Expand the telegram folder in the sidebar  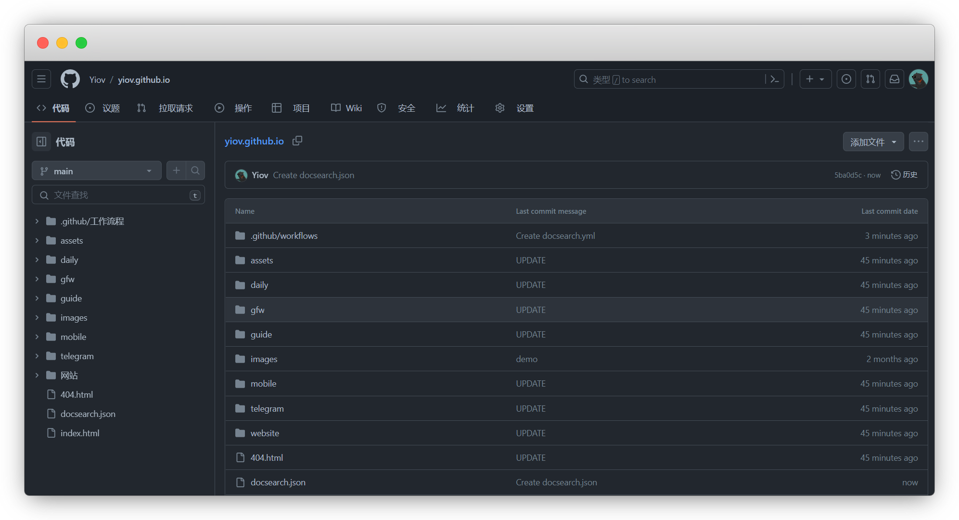coord(37,356)
